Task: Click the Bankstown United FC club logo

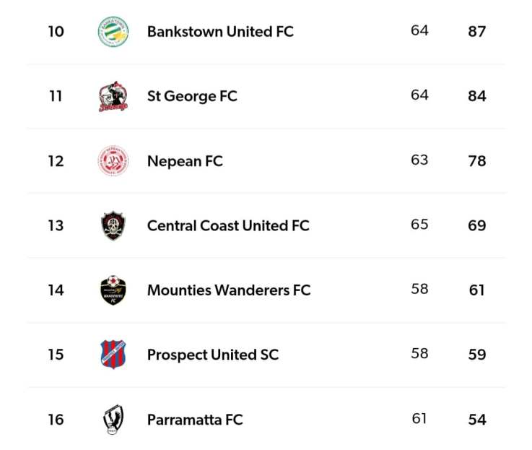Action: pyautogui.click(x=113, y=32)
